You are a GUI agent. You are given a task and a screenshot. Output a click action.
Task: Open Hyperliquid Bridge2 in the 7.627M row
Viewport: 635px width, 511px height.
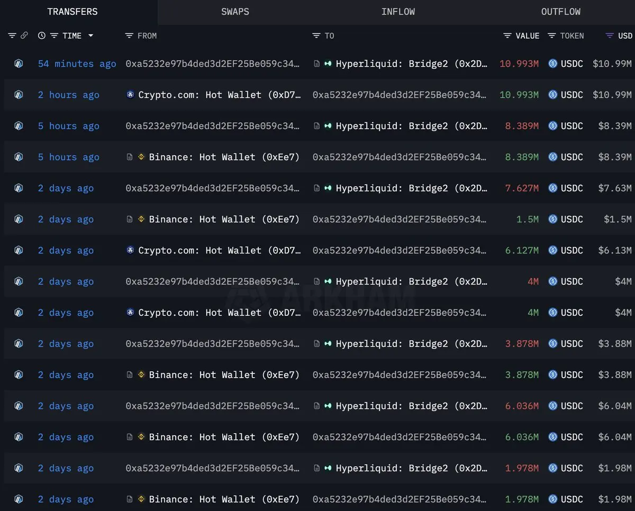point(412,188)
